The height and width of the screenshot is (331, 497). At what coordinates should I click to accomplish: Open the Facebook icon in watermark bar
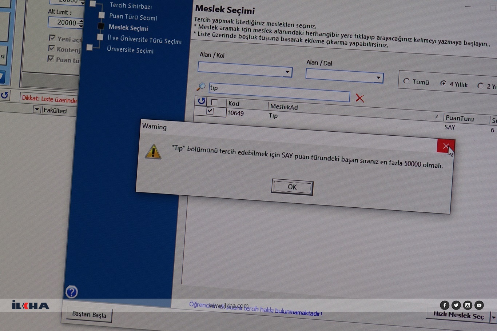445,305
